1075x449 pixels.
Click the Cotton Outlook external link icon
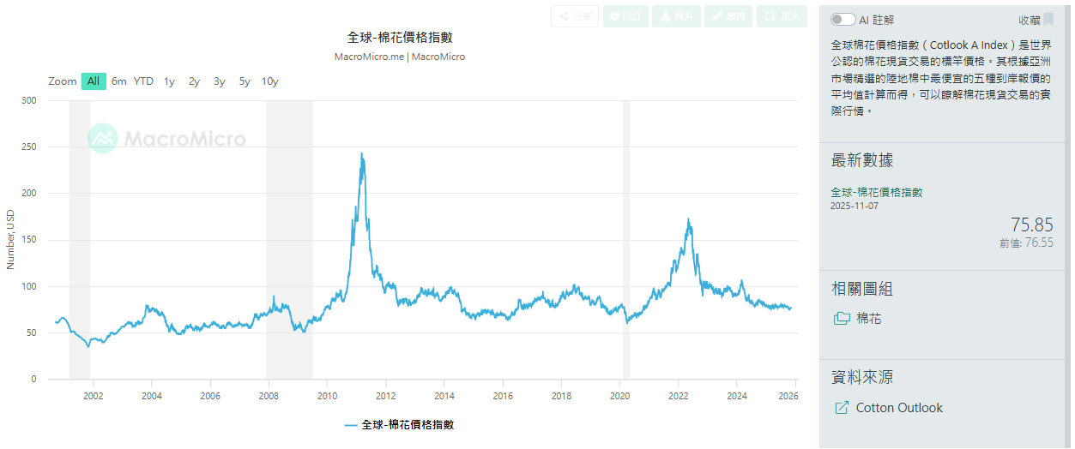[x=842, y=408]
